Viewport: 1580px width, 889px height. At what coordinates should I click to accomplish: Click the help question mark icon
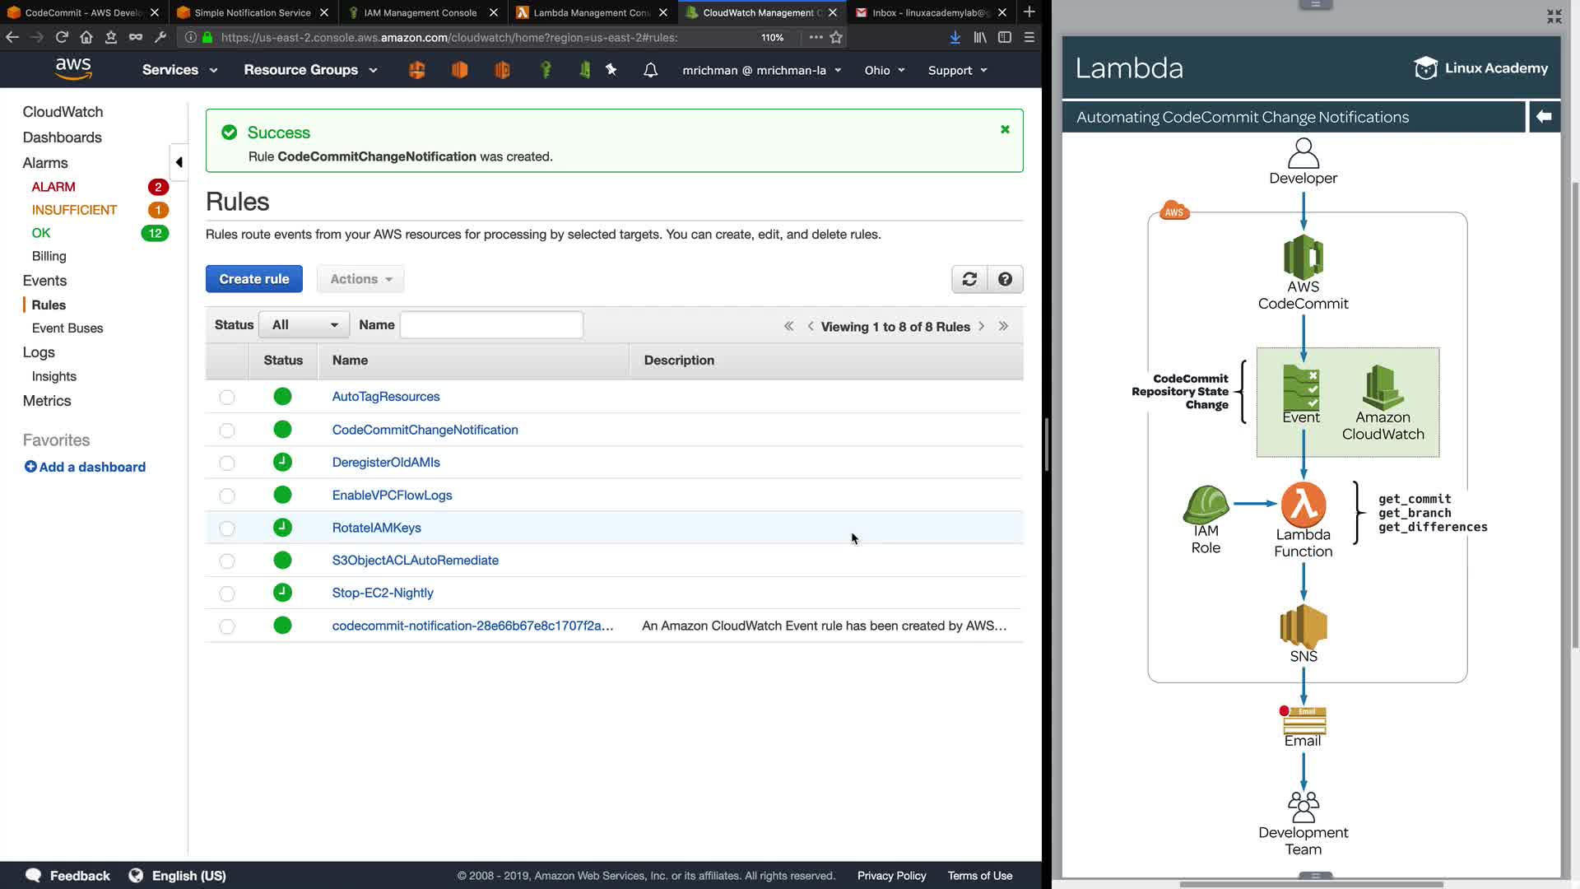point(1005,279)
